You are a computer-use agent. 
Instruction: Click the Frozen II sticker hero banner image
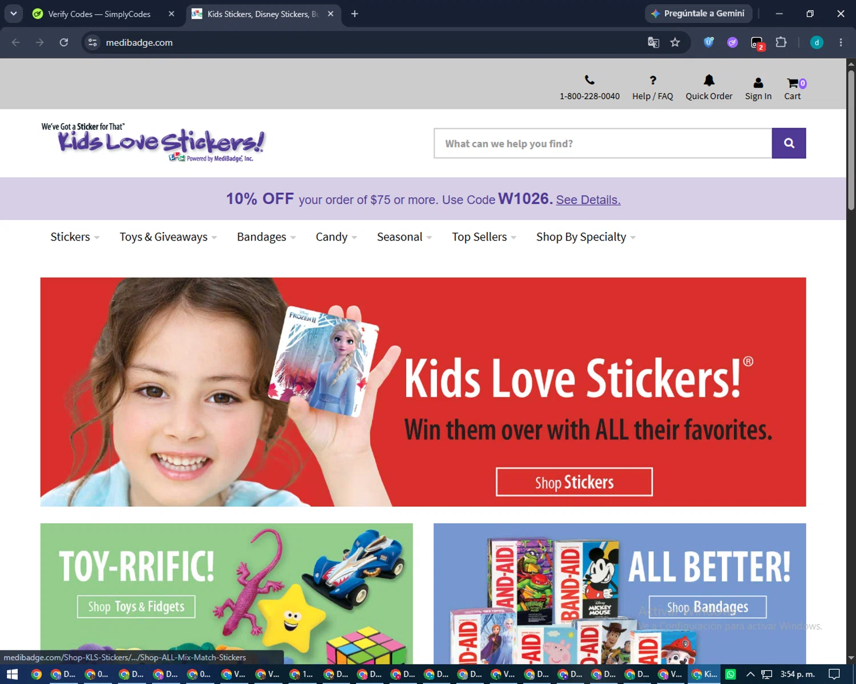point(423,392)
